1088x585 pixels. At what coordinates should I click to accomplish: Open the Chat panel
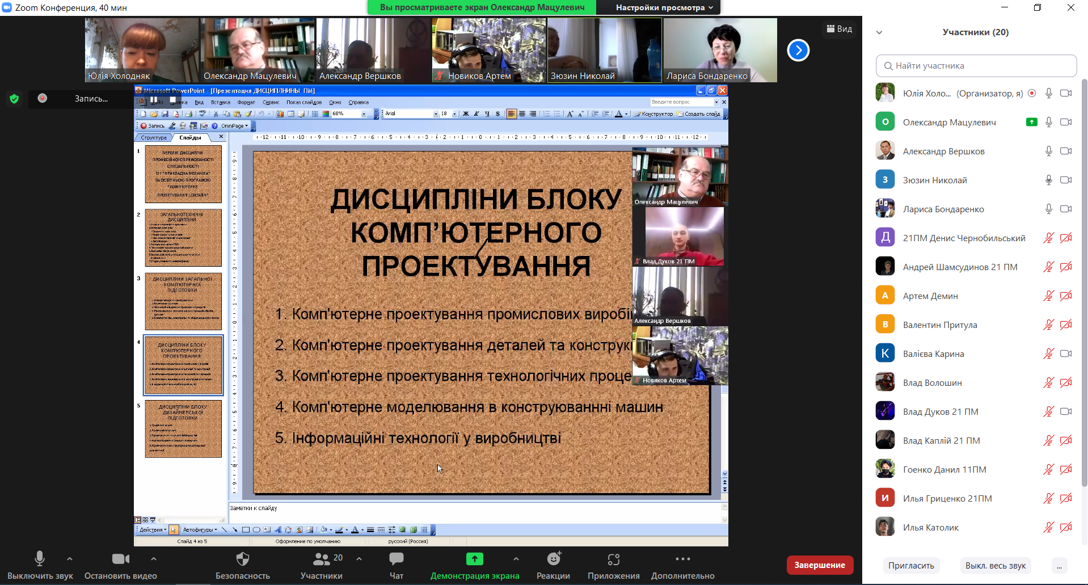pyautogui.click(x=396, y=559)
